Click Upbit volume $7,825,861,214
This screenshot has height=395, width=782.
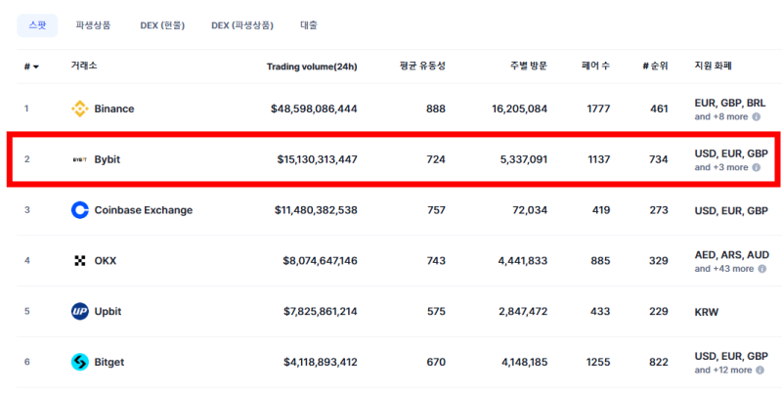tap(321, 311)
